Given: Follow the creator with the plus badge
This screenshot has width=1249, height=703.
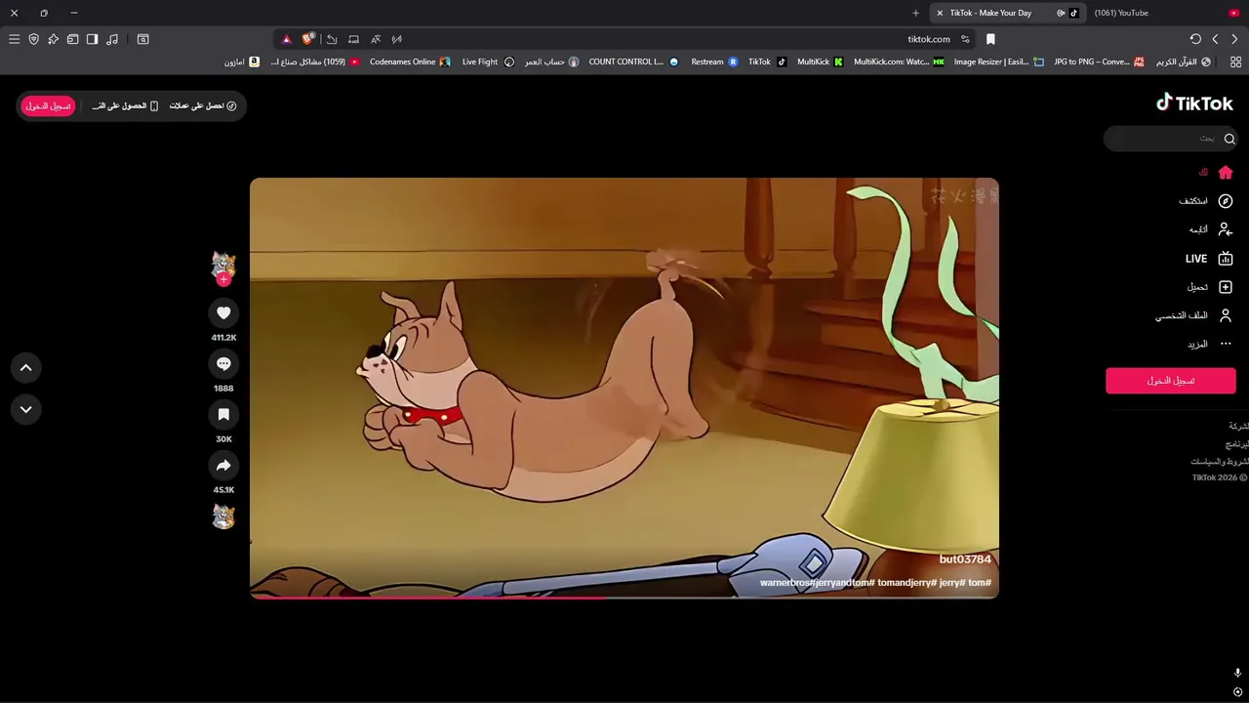Looking at the screenshot, I should pyautogui.click(x=223, y=279).
